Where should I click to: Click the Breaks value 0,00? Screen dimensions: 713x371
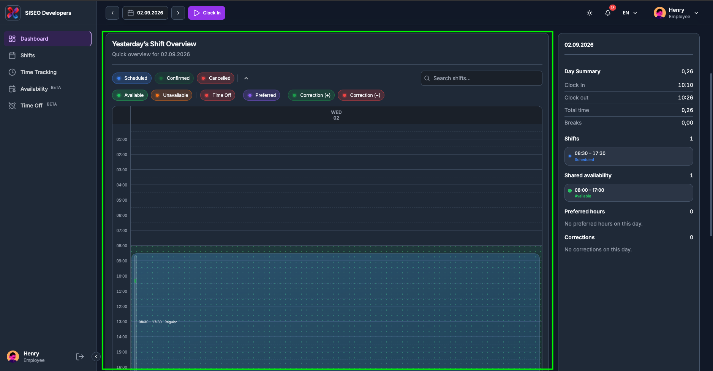687,123
